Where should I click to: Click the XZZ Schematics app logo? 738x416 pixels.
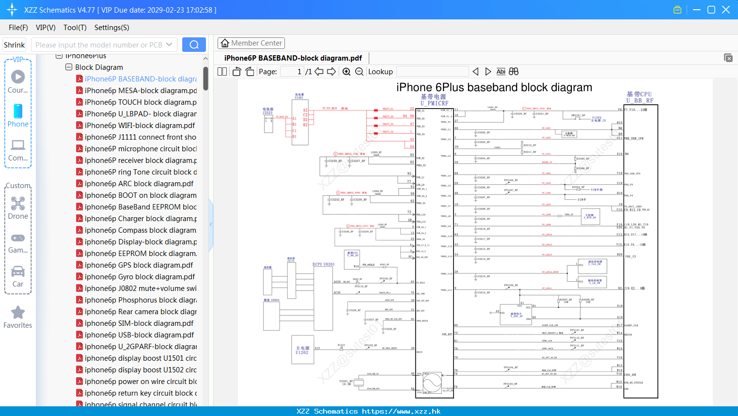(x=12, y=10)
